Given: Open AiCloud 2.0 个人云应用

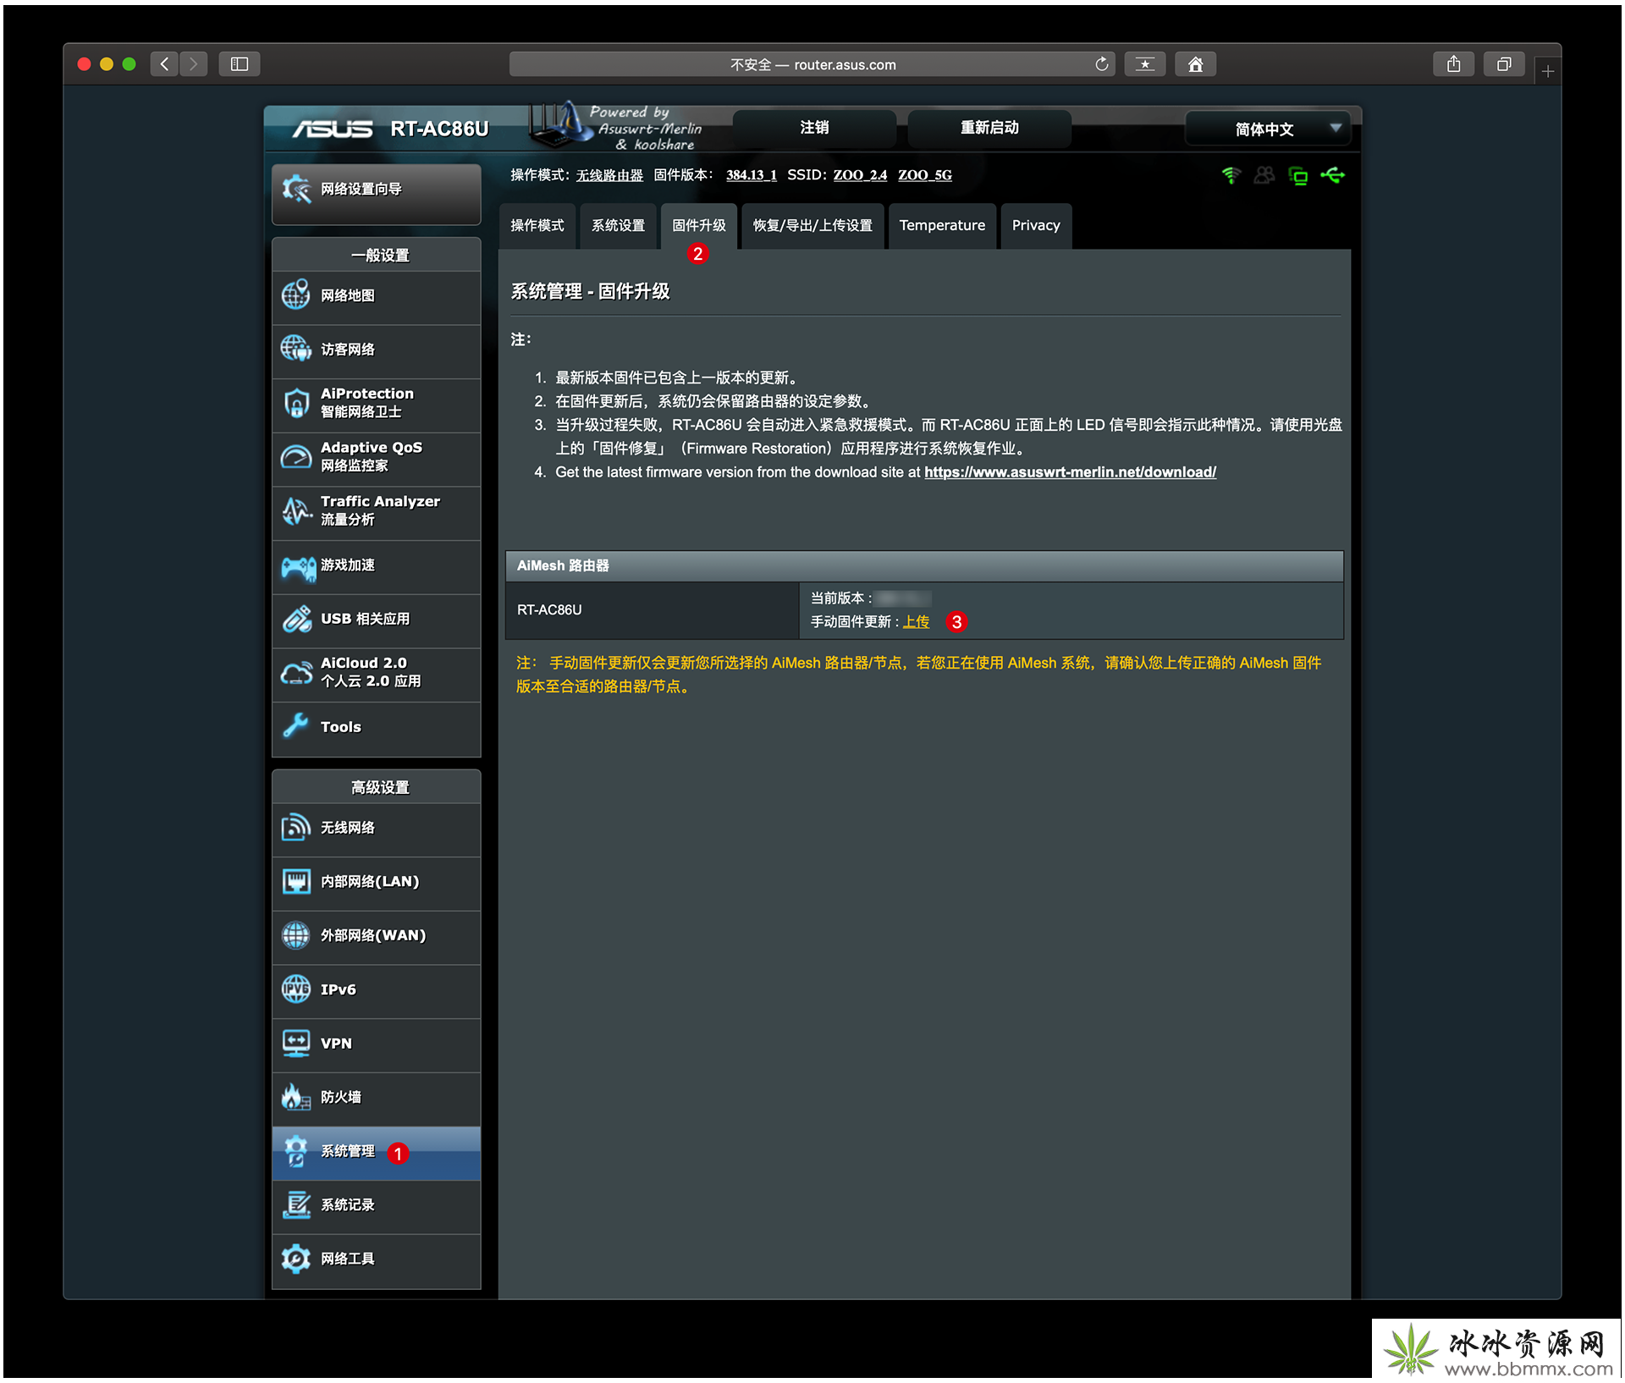Looking at the screenshot, I should point(376,674).
